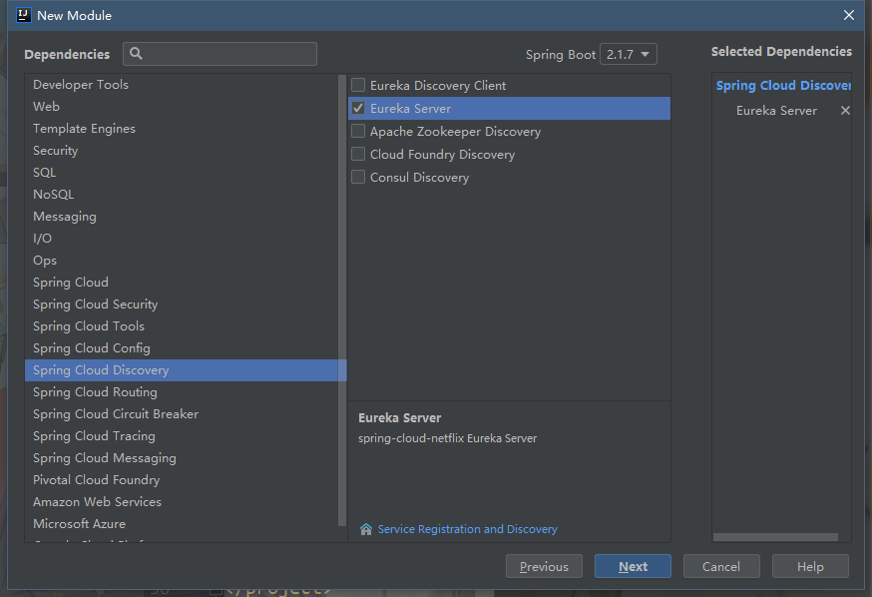Click the home icon beside Service Registration link
This screenshot has height=597, width=872.
tap(365, 529)
